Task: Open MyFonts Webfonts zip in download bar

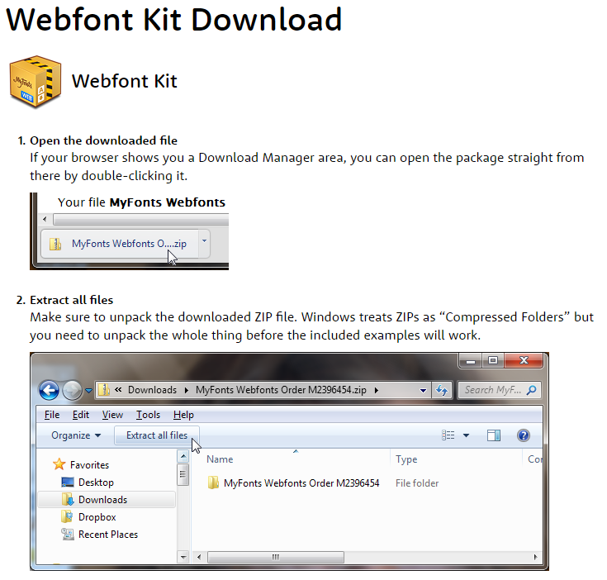Action: [x=120, y=244]
